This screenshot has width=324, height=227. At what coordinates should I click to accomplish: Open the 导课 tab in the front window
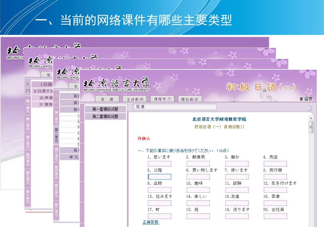[107, 99]
